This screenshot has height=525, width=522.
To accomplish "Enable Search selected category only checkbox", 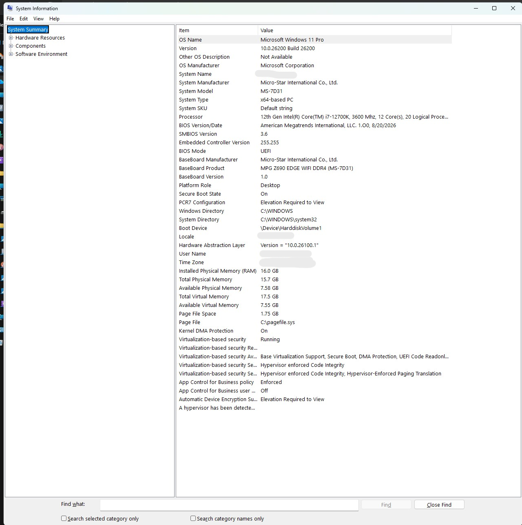I will (64, 518).
